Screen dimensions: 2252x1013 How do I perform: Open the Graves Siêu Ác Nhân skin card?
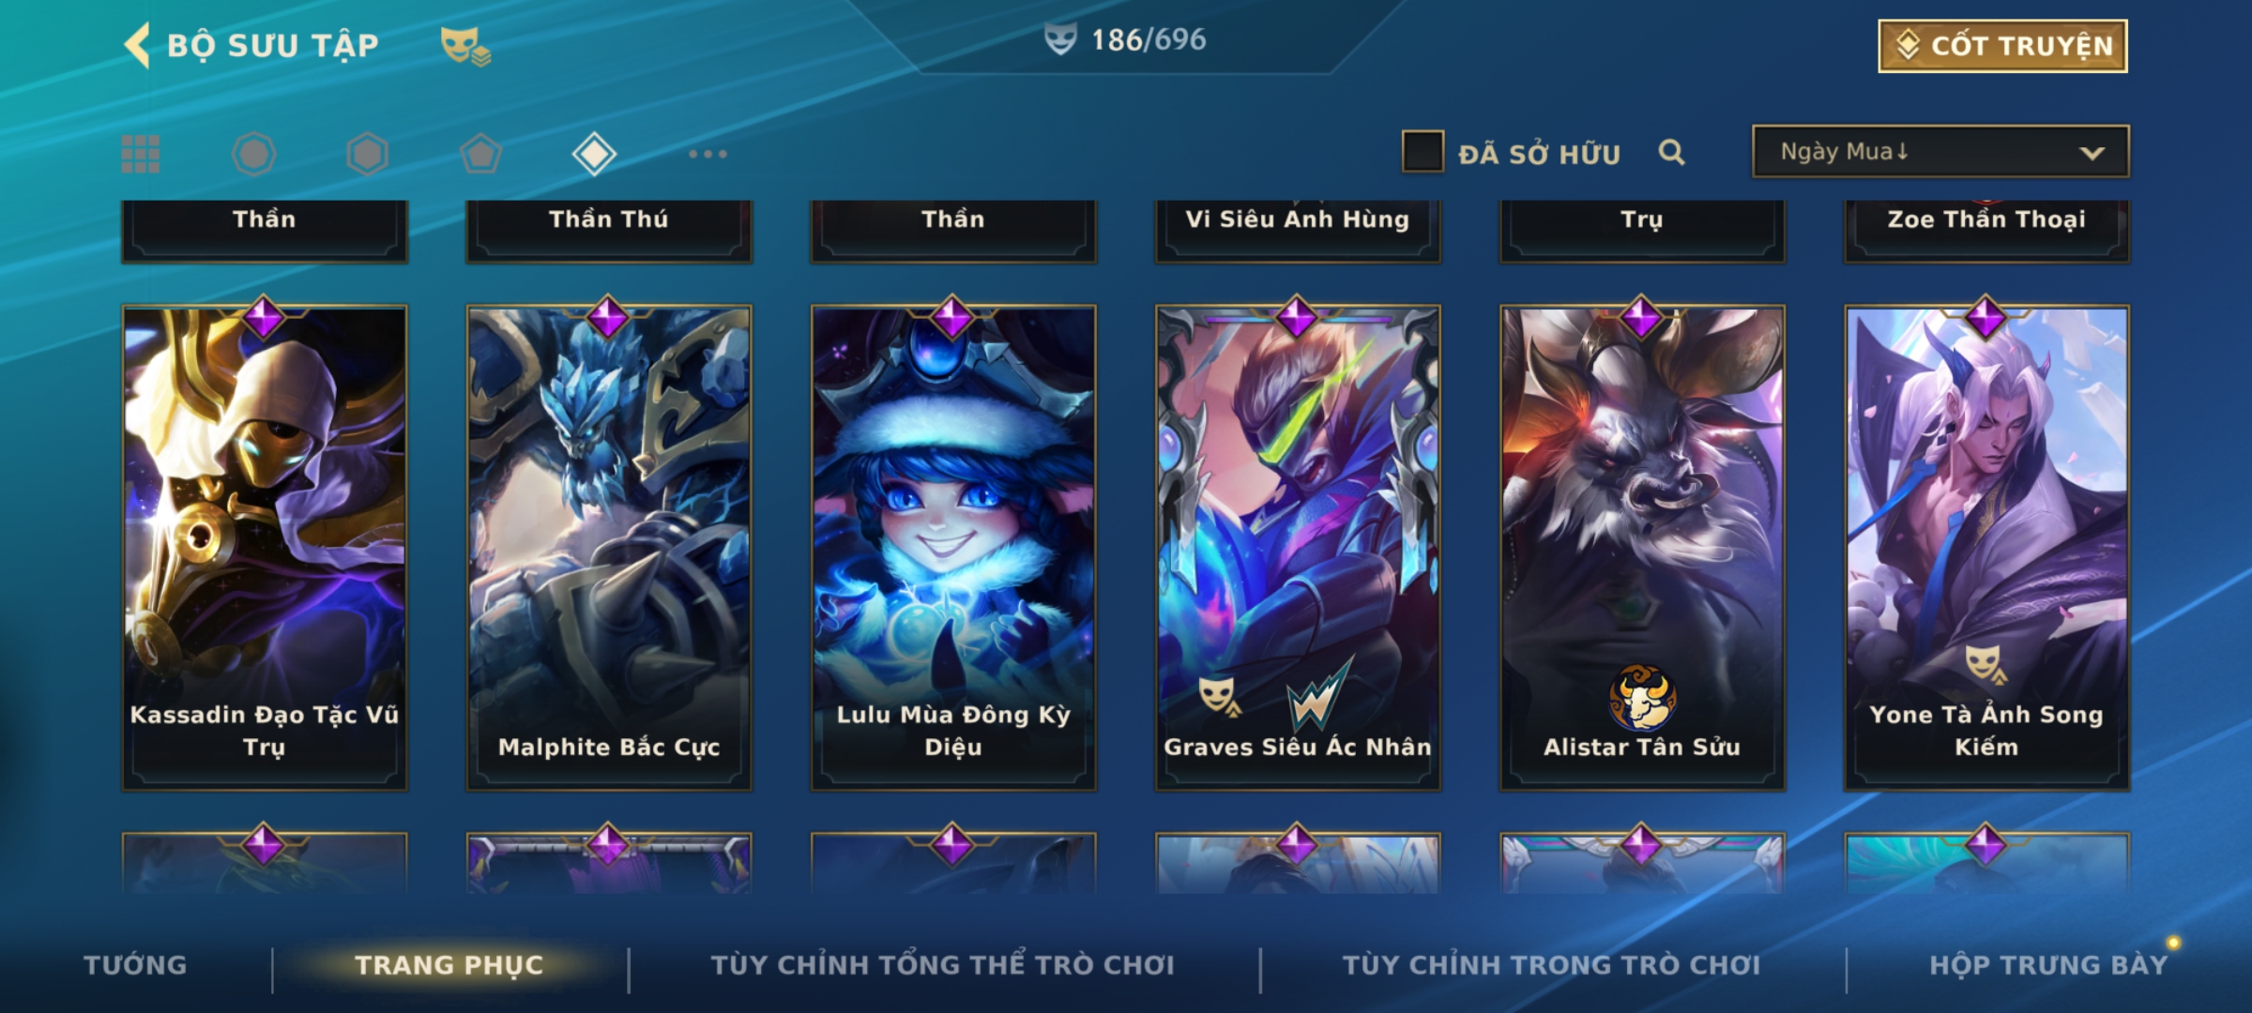click(1298, 548)
